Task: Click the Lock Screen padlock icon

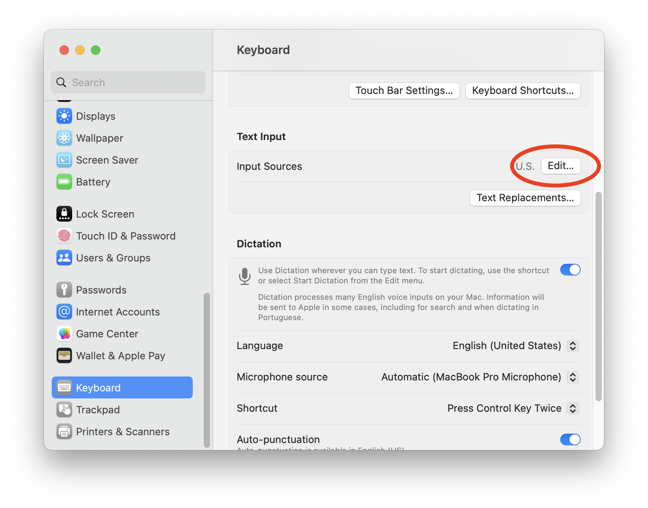Action: point(64,214)
